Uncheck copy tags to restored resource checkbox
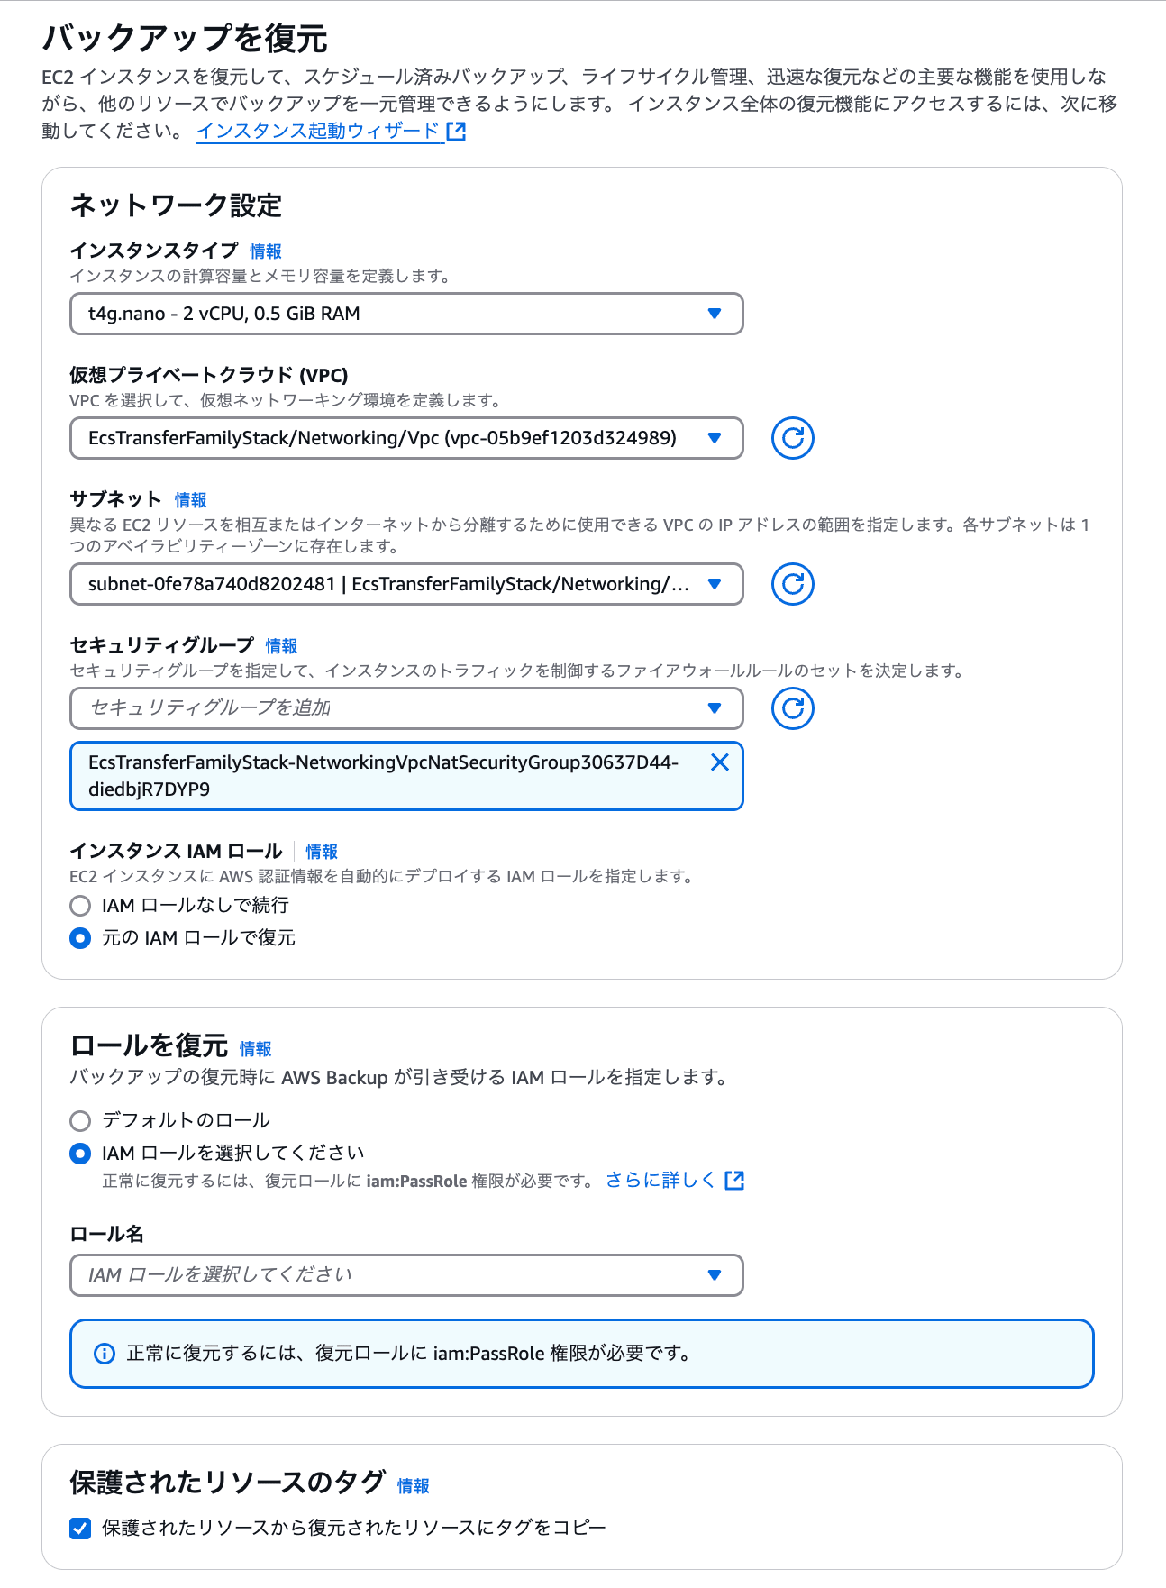 pos(80,1529)
